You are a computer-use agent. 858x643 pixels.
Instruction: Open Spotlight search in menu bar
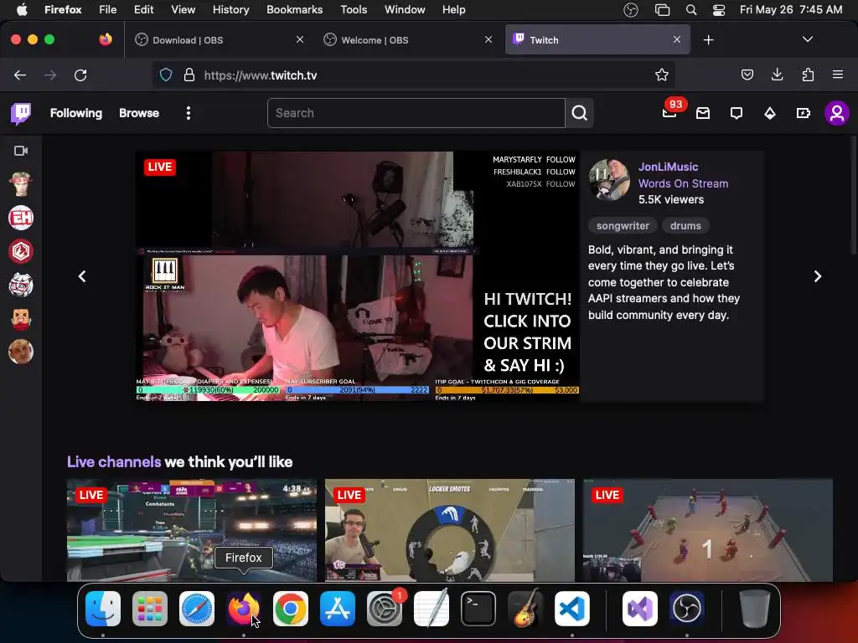[x=691, y=10]
